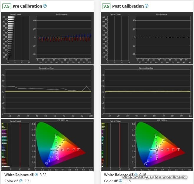Screen dimensions: 194x184
Task: Select the Pre Calibration heading text
Action: tap(27, 6)
